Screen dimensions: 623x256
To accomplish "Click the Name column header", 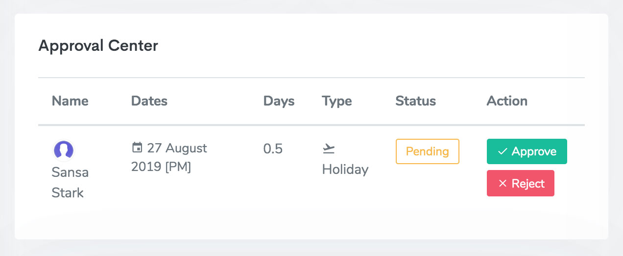I will 70,101.
